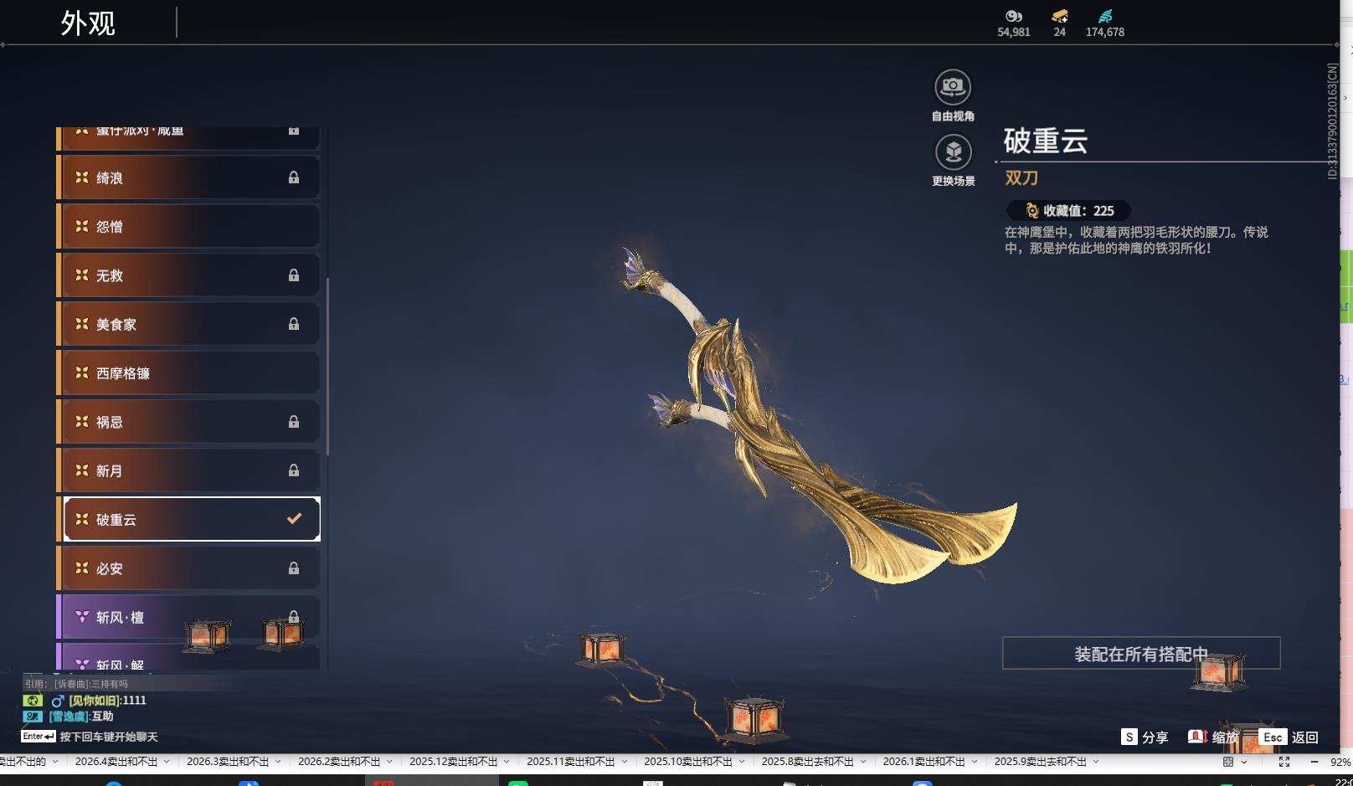Click the 缩放 zoom button

pos(1213,737)
